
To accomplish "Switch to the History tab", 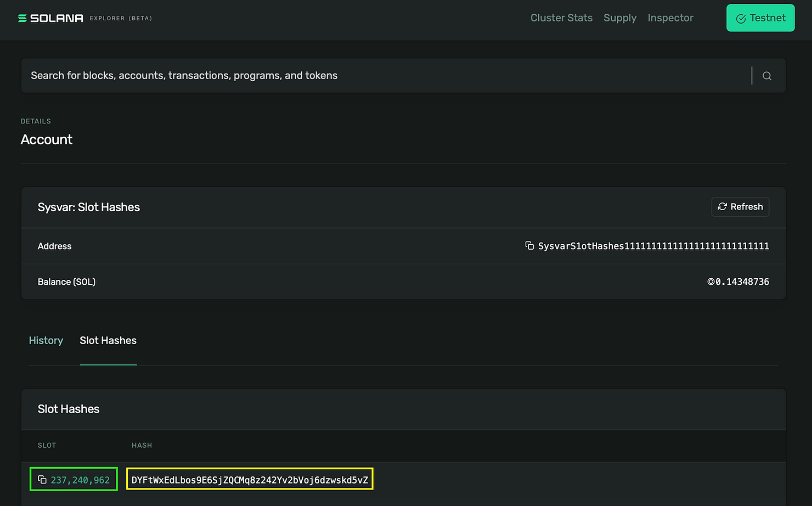I will pos(46,340).
